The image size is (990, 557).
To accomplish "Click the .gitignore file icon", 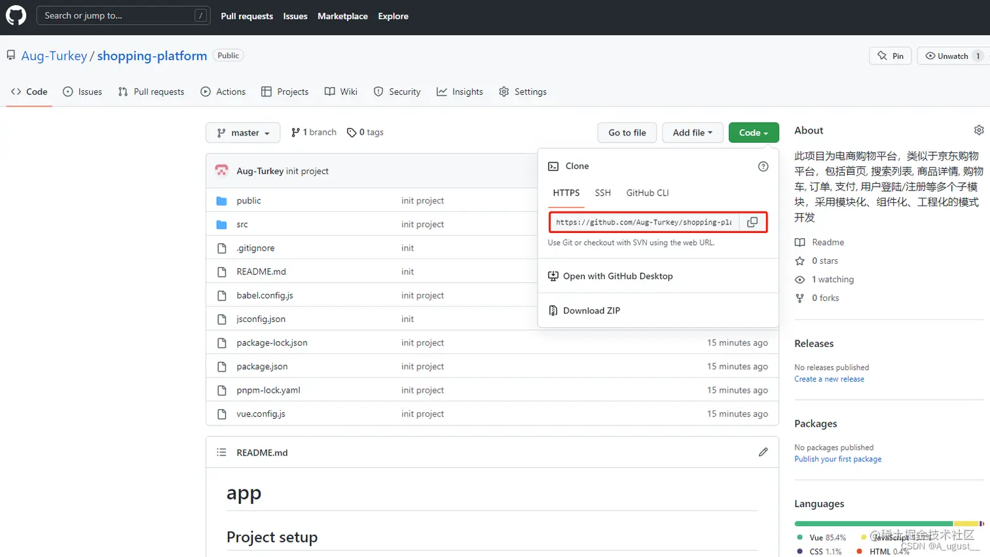I will 221,248.
